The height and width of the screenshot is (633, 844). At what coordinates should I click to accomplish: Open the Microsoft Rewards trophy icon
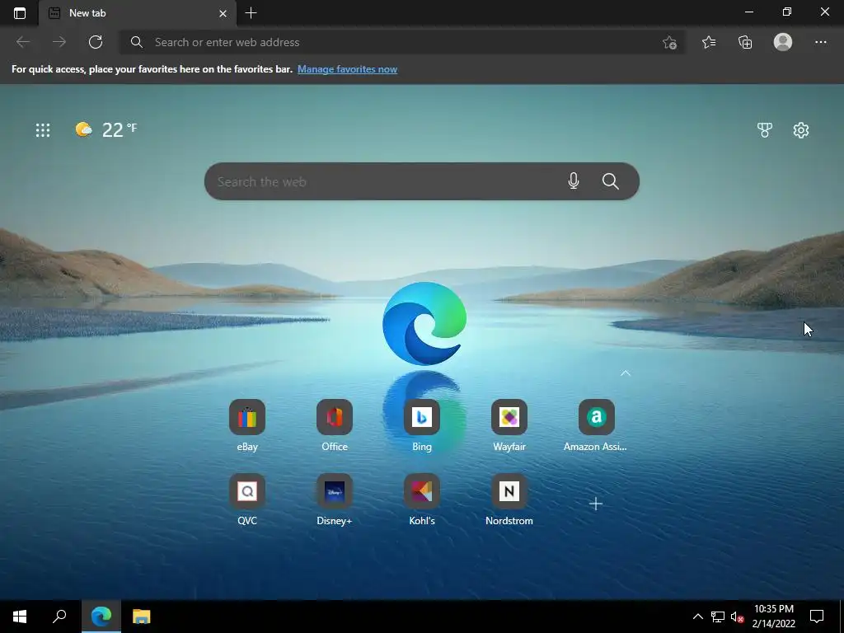tap(764, 130)
